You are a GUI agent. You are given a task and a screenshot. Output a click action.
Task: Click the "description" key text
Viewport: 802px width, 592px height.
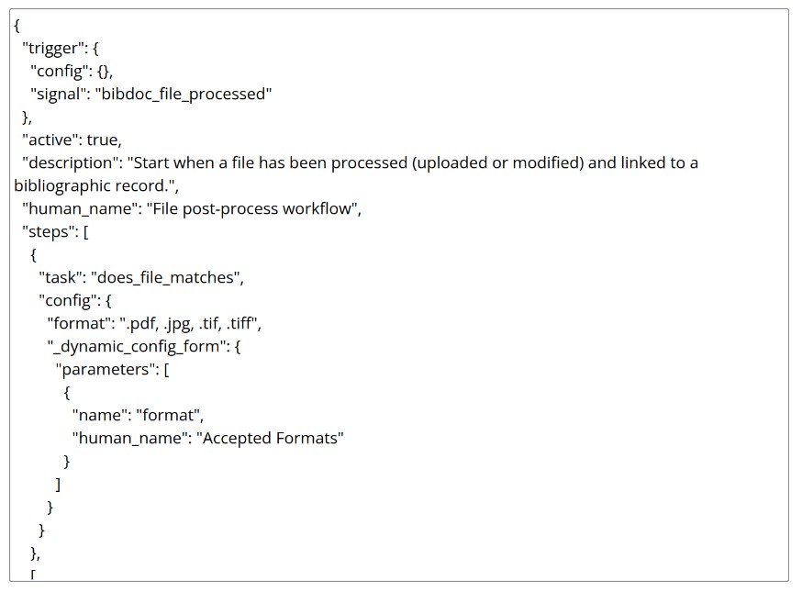pos(71,162)
